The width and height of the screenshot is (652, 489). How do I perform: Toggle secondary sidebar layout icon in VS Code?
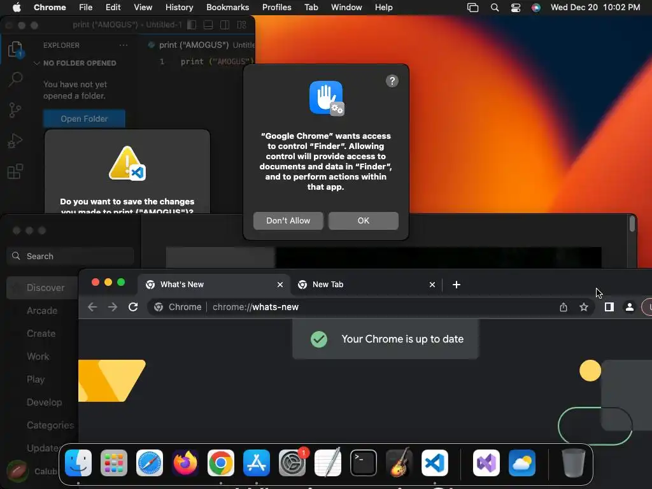tap(225, 25)
